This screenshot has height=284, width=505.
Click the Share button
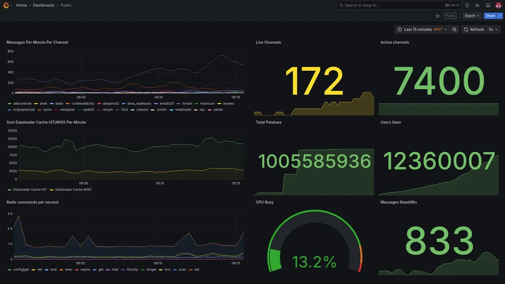click(x=490, y=16)
